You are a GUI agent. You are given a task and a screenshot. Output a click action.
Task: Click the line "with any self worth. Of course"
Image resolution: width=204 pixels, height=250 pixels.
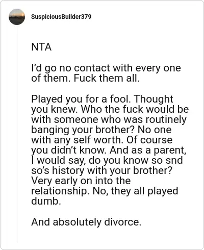pyautogui.click(x=102, y=140)
